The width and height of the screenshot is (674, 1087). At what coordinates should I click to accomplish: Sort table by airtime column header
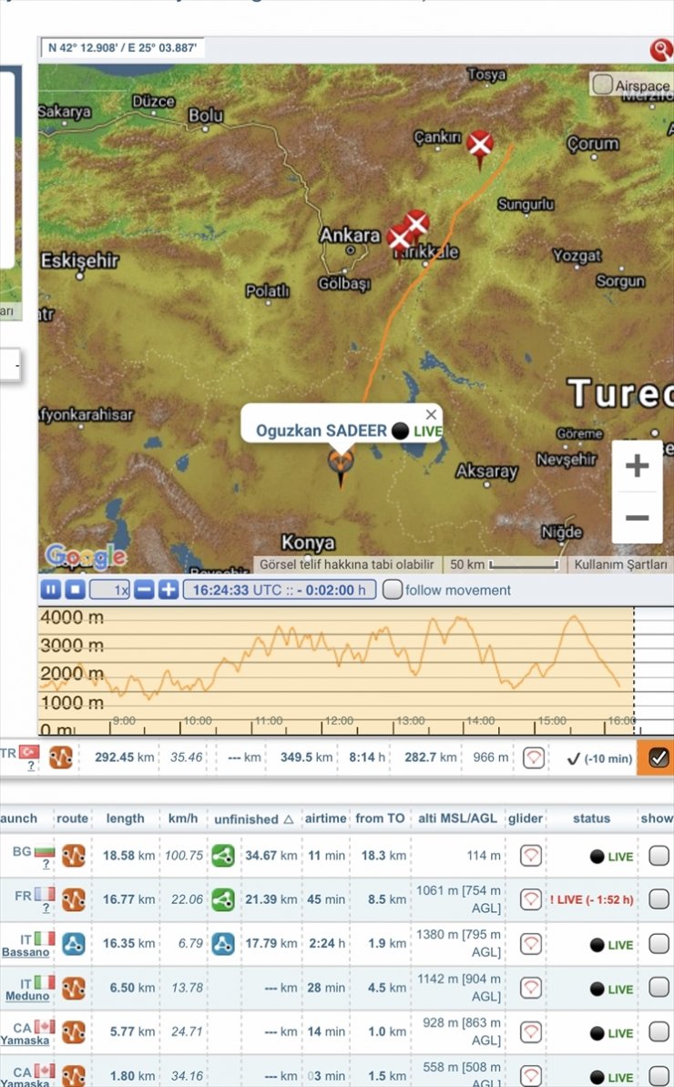[x=325, y=818]
